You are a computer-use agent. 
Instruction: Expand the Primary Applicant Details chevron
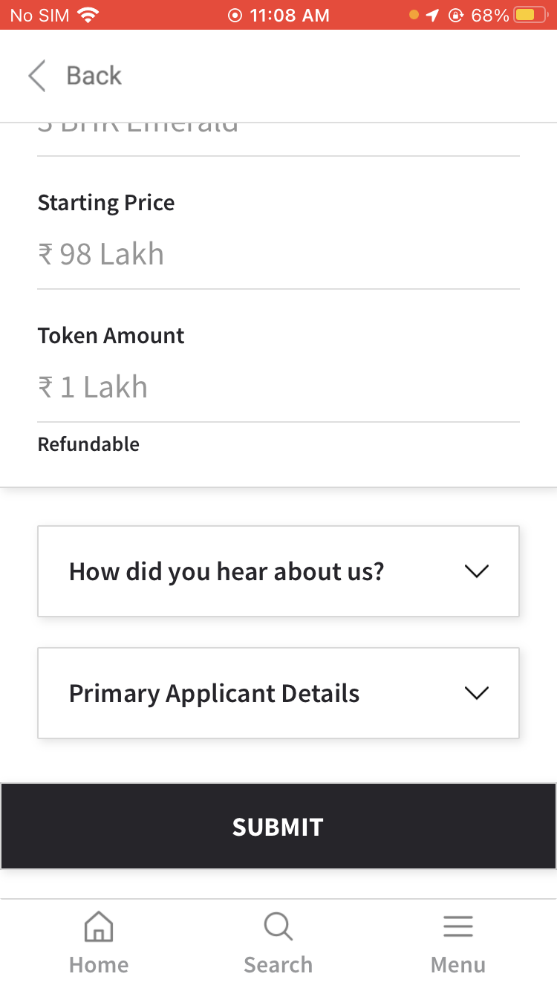(476, 693)
